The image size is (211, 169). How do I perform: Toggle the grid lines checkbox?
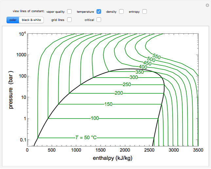click(69, 20)
